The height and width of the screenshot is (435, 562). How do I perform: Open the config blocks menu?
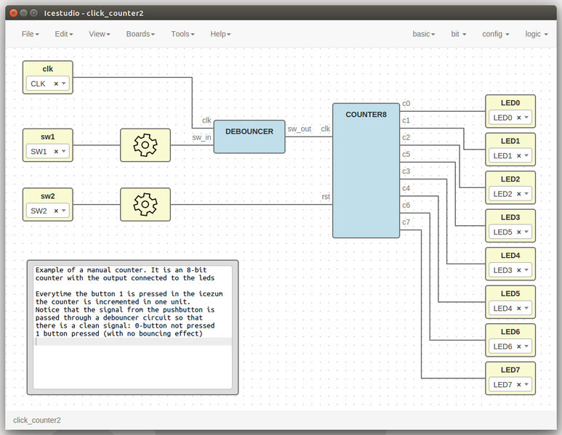pos(496,34)
